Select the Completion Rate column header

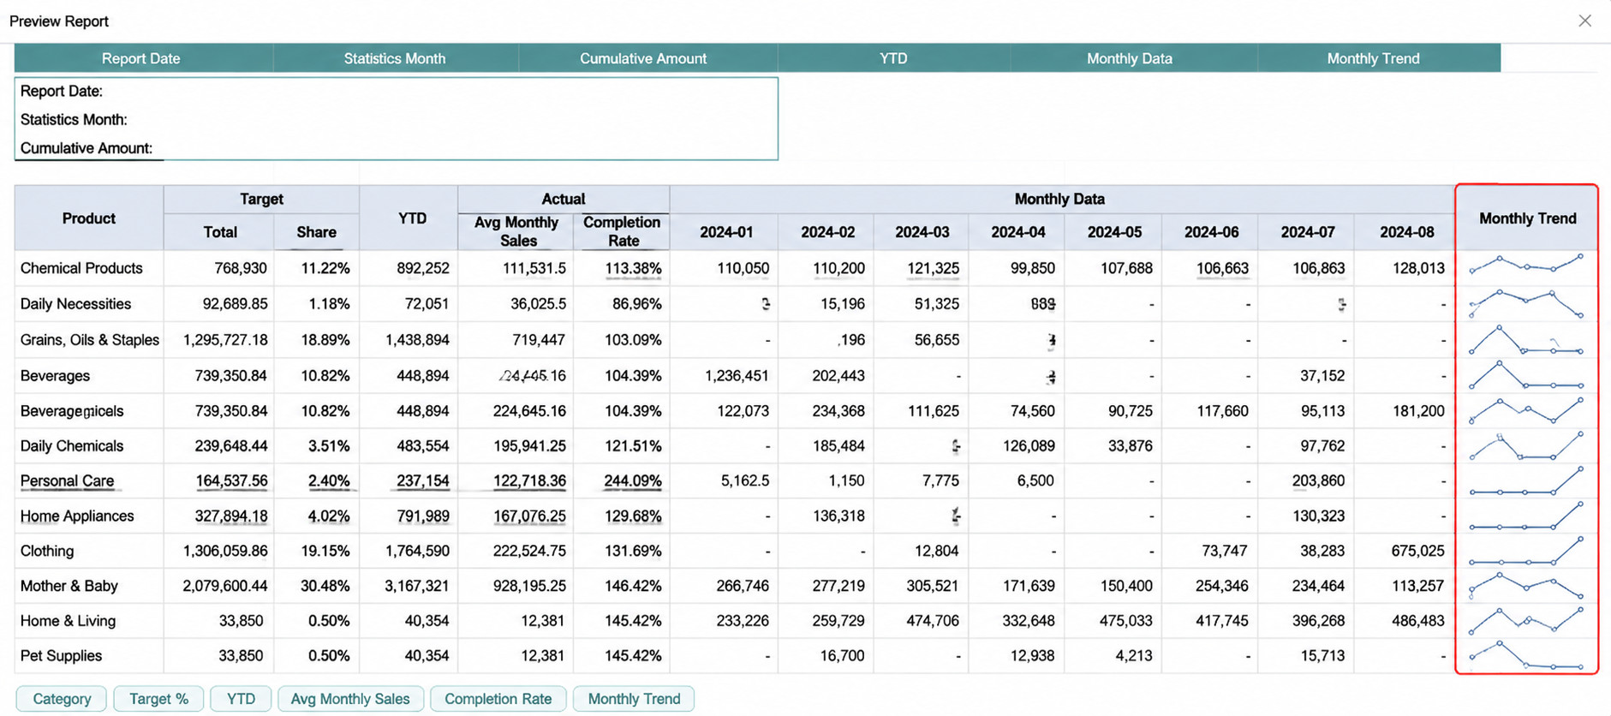[x=622, y=232]
